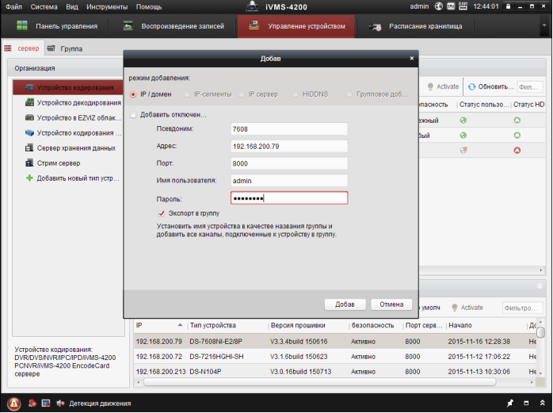Open the Файл menu

pos(13,6)
